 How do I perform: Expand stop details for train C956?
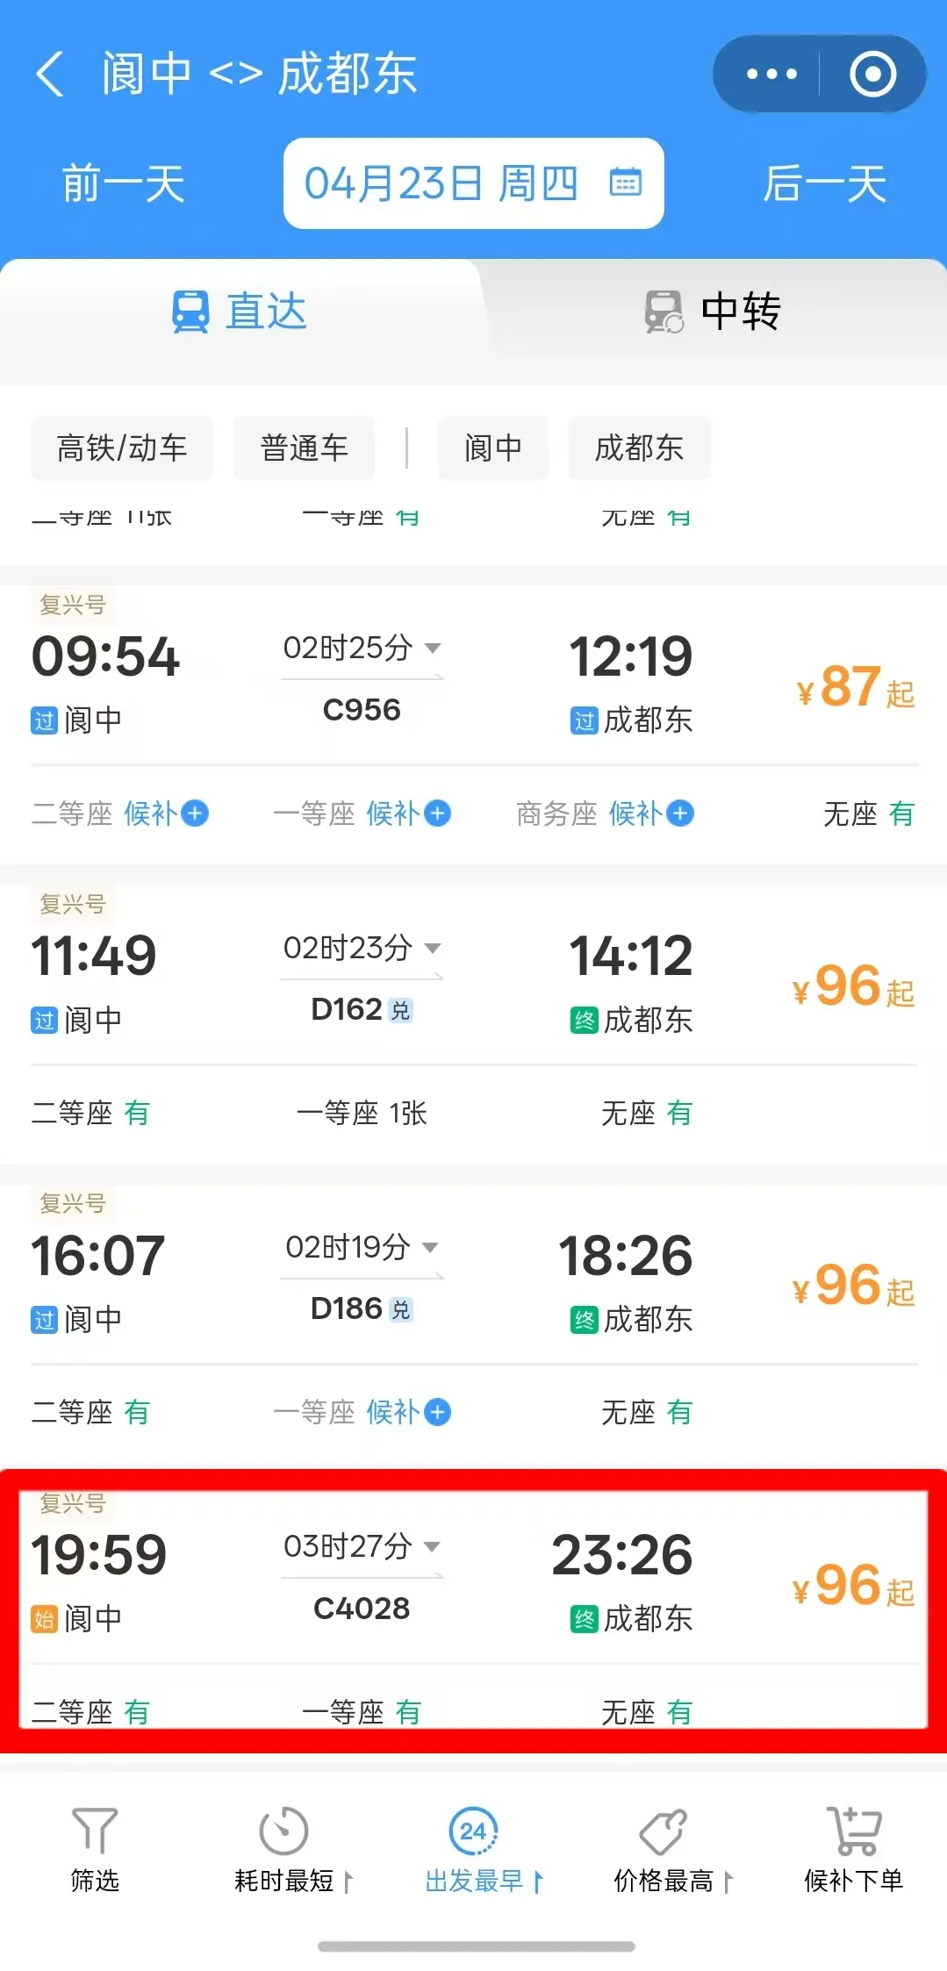click(x=432, y=649)
